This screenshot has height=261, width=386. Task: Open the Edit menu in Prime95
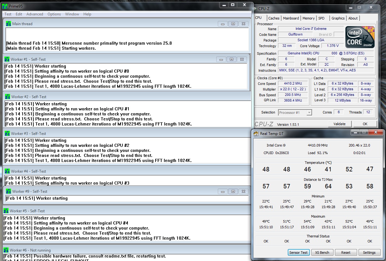coord(19,14)
